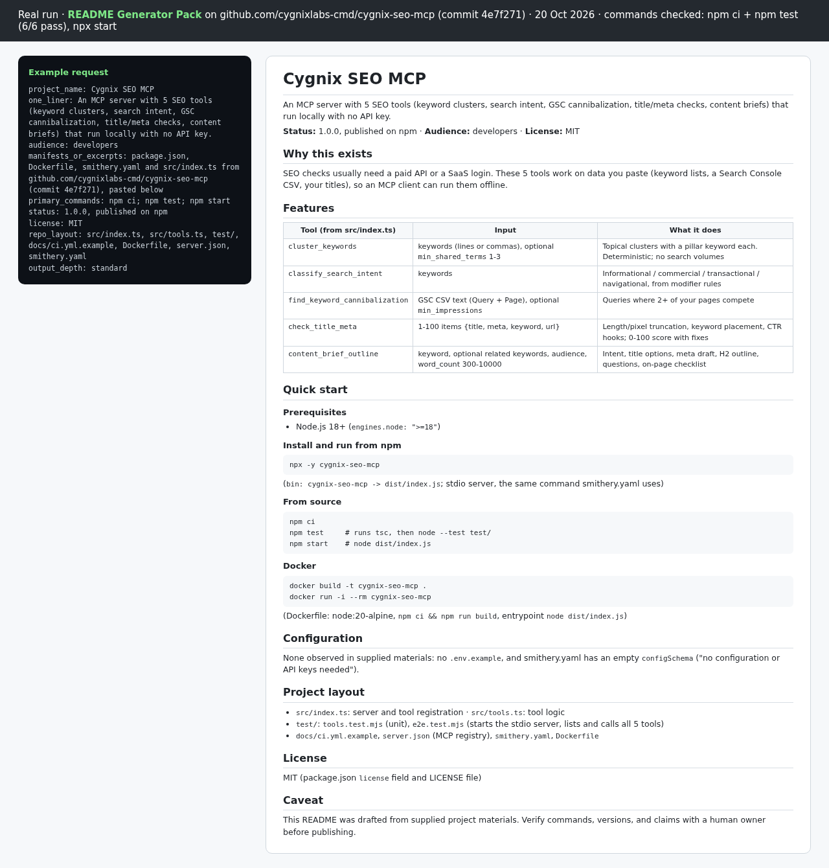The width and height of the screenshot is (829, 868).
Task: Click the Quick start heading
Action: (x=315, y=389)
